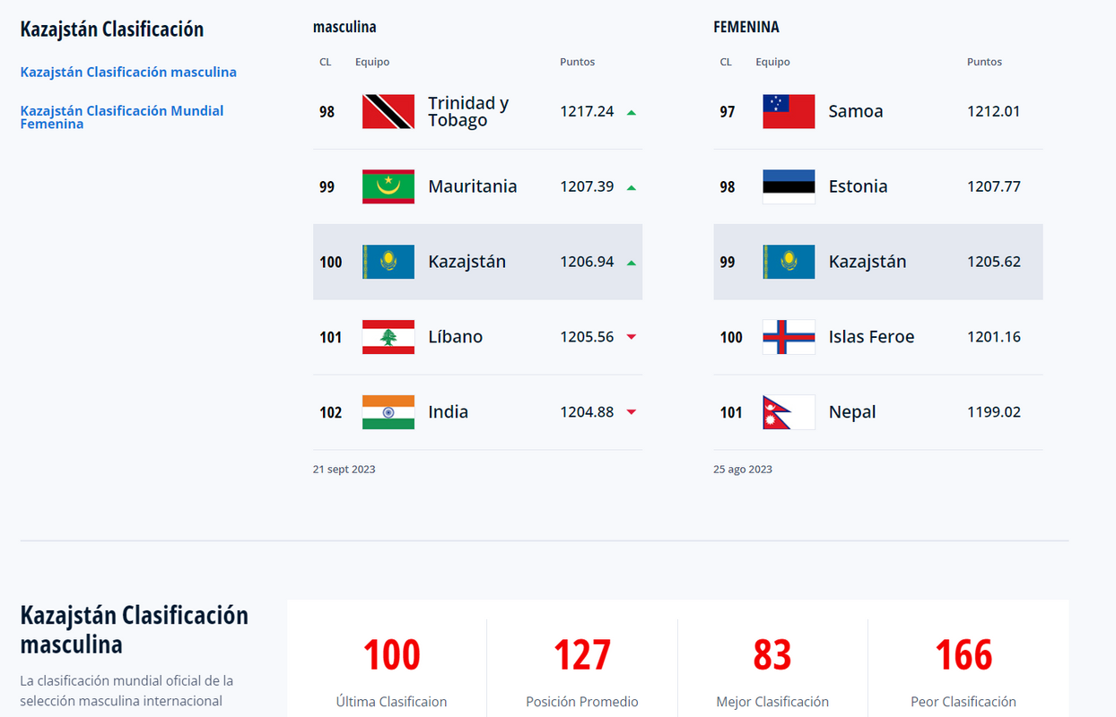Click the Líbano flag icon
The height and width of the screenshot is (717, 1116).
388,337
